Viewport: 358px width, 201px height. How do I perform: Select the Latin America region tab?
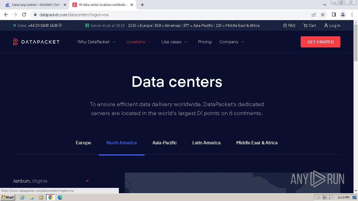[x=206, y=143]
